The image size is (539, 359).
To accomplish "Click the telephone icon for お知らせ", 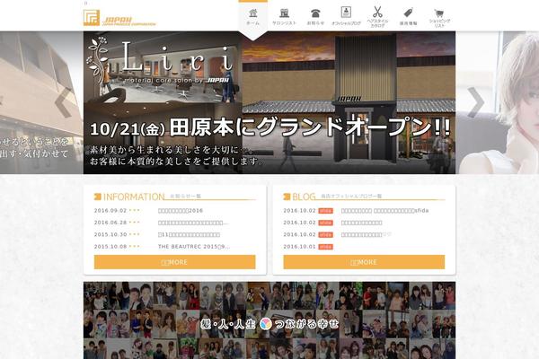I will point(315,13).
